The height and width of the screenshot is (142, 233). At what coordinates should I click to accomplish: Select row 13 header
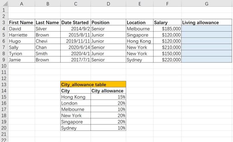click(x=4, y=84)
